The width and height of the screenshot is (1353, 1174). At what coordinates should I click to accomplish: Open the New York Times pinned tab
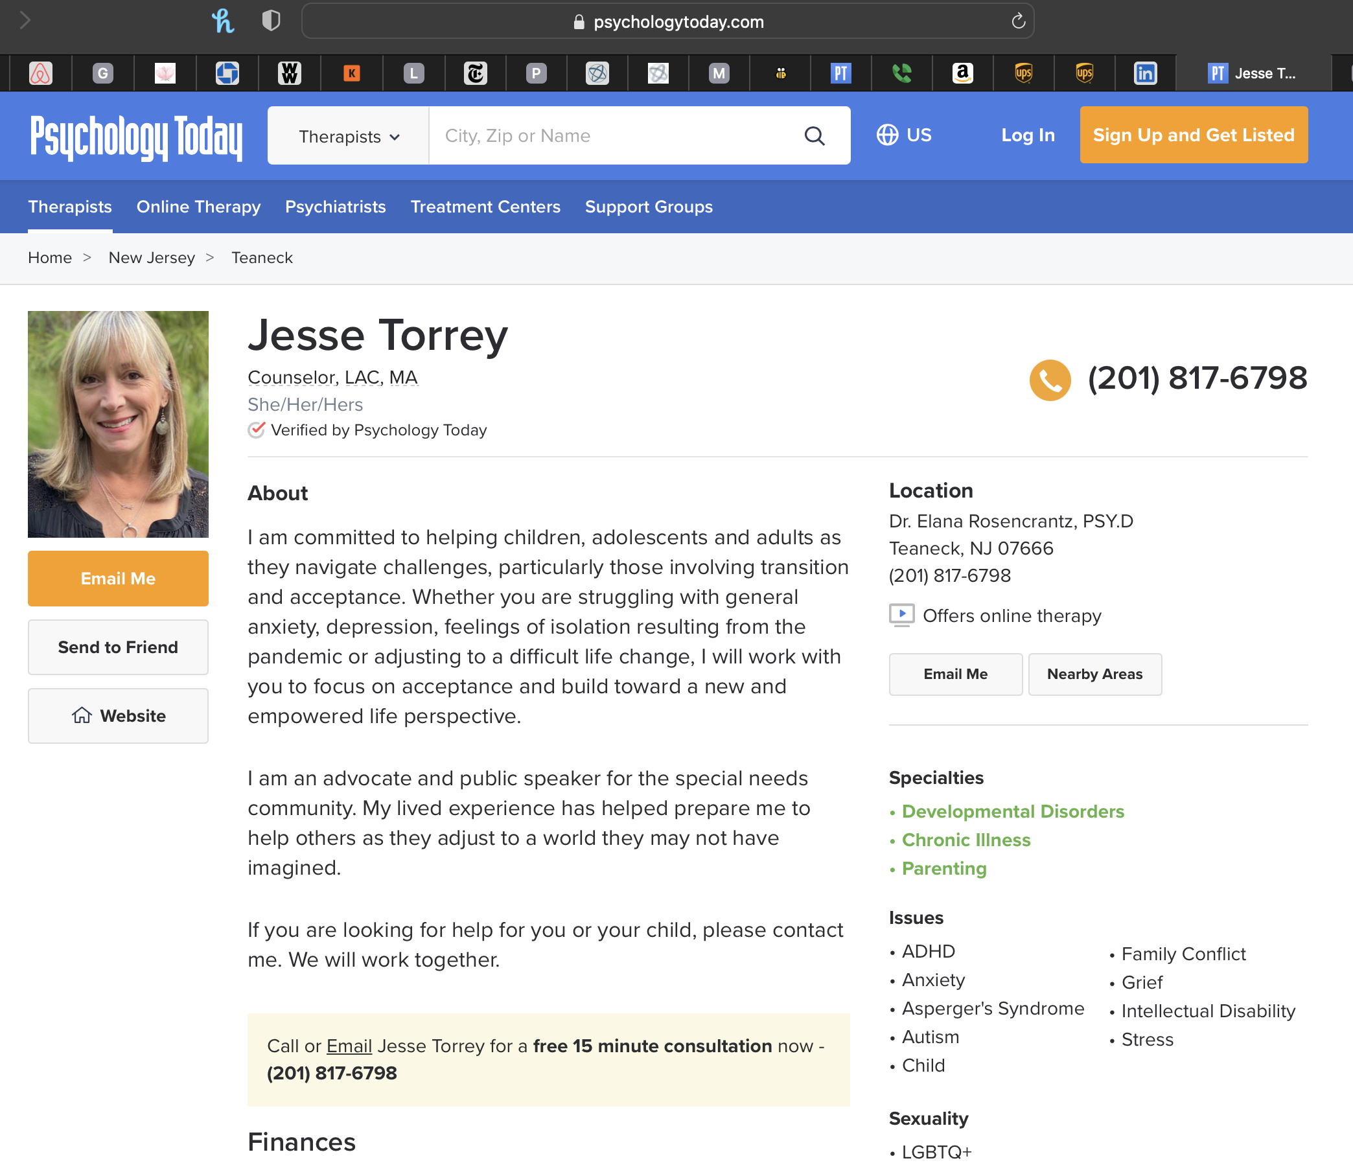click(475, 73)
